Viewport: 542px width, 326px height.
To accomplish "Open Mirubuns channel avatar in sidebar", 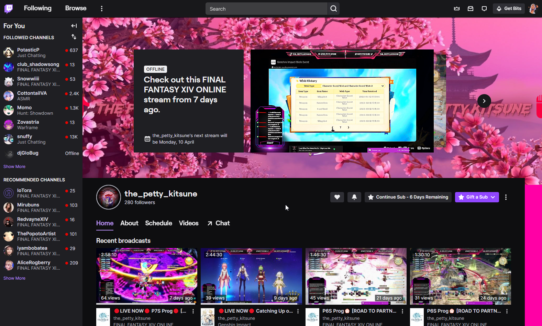I will [9, 207].
